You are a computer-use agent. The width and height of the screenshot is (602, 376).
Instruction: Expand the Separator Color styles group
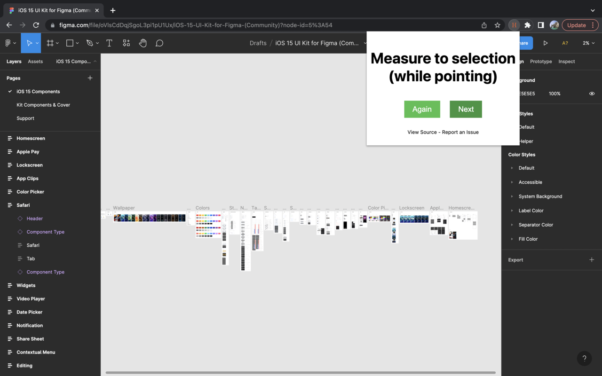[x=512, y=225]
